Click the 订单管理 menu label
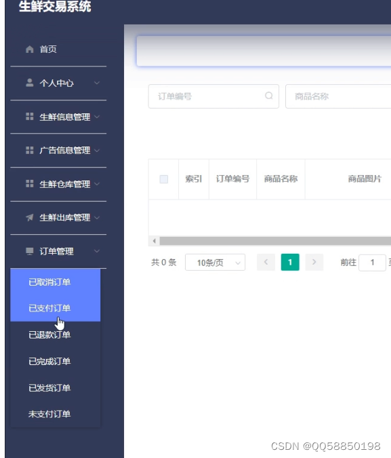The height and width of the screenshot is (458, 391). click(57, 251)
